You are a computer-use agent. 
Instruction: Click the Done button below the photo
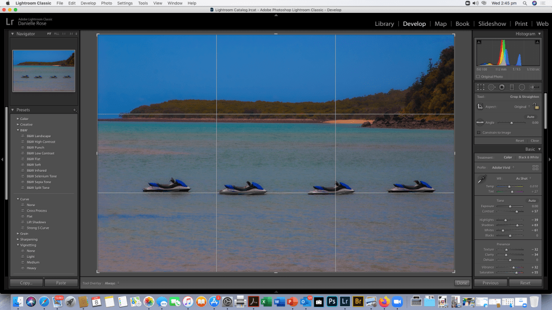[461, 283]
